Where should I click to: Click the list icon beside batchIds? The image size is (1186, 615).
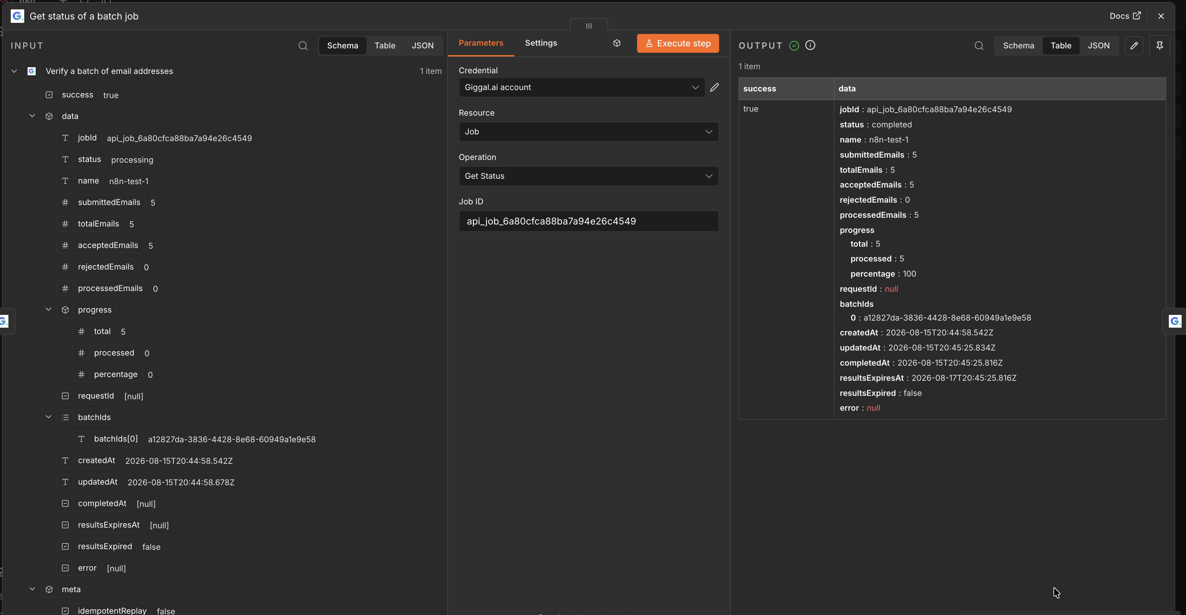[65, 418]
